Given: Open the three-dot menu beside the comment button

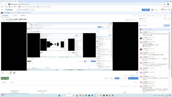Looking at the screenshot, I should [x=162, y=26].
